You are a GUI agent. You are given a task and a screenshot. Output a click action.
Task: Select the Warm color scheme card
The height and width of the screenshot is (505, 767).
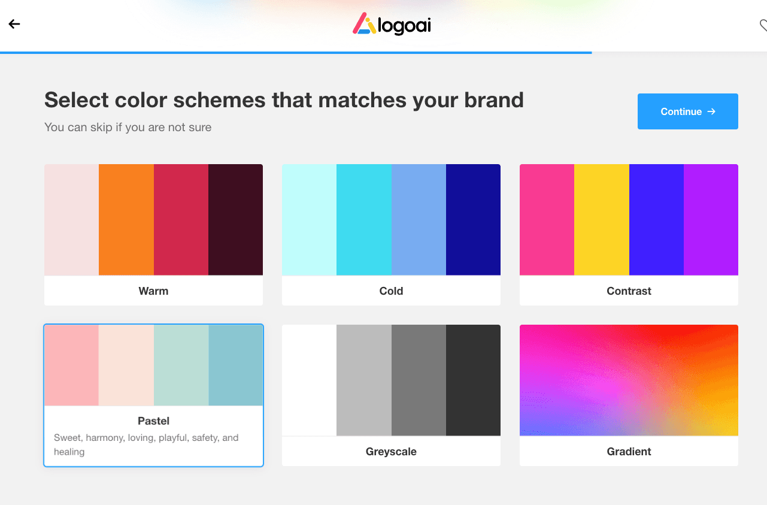(x=153, y=235)
